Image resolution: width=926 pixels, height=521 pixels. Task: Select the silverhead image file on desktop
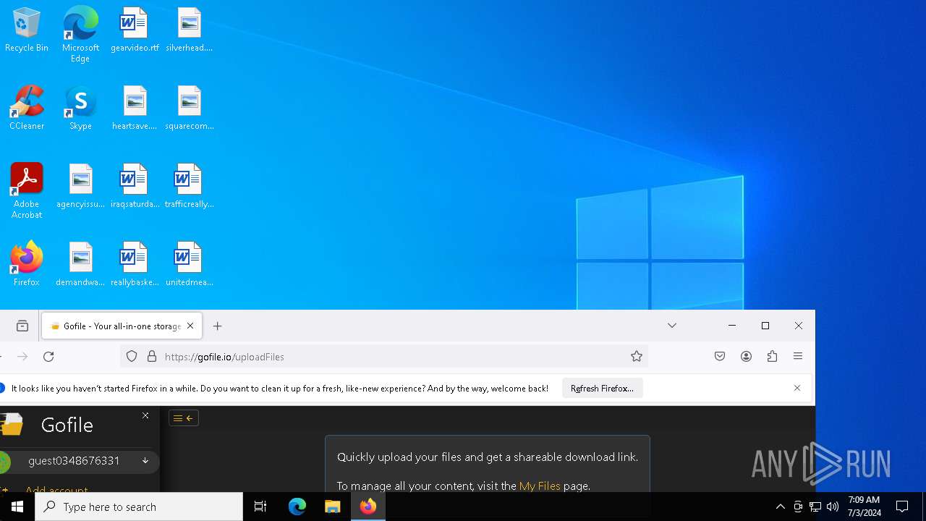[x=189, y=30]
